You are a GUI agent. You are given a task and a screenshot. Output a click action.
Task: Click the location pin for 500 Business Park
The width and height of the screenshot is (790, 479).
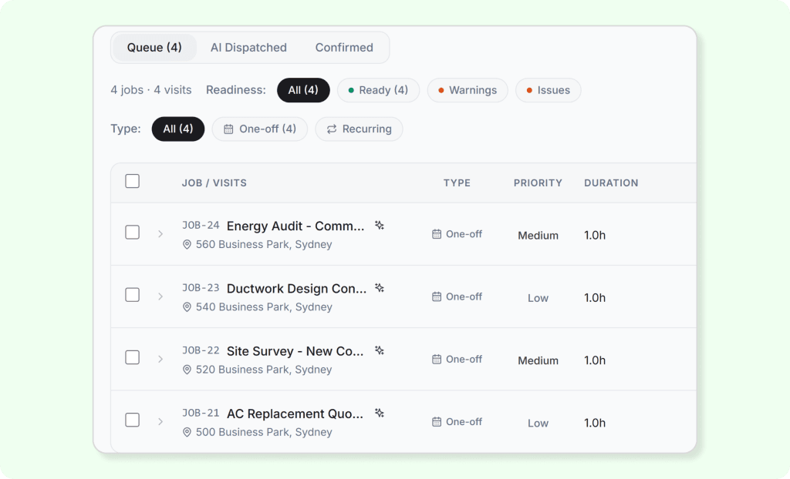(187, 432)
